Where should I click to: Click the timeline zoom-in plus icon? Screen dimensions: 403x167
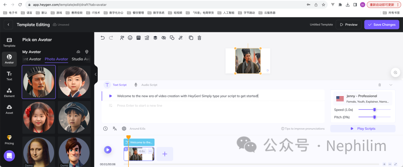pos(384,164)
